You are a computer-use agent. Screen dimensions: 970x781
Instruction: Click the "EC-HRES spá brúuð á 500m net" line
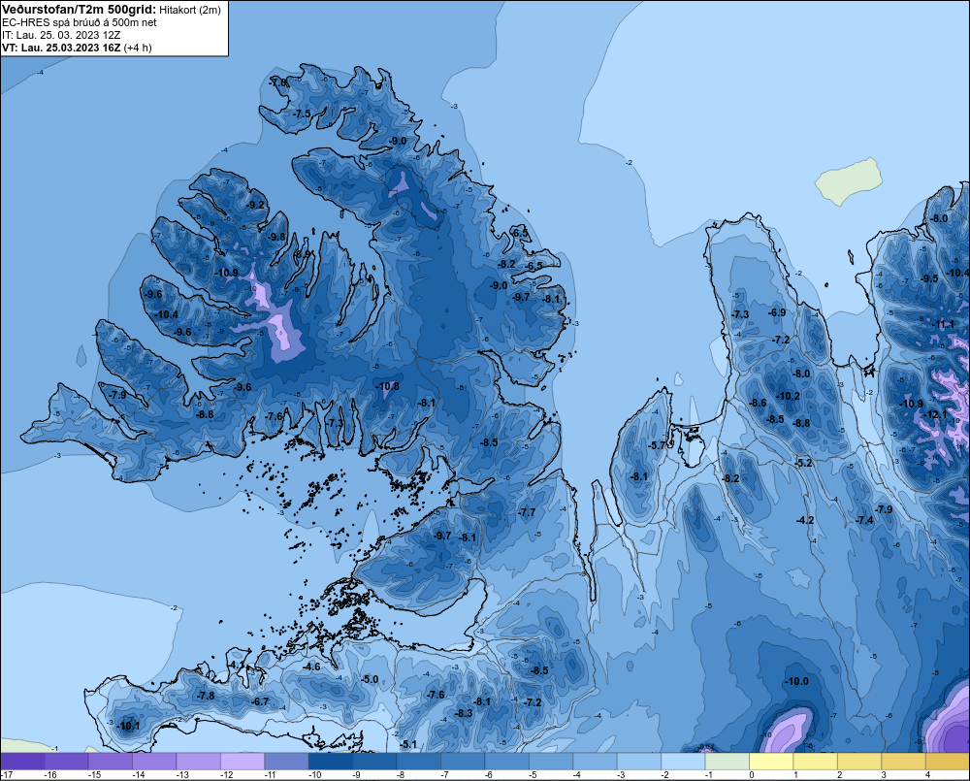79,22
